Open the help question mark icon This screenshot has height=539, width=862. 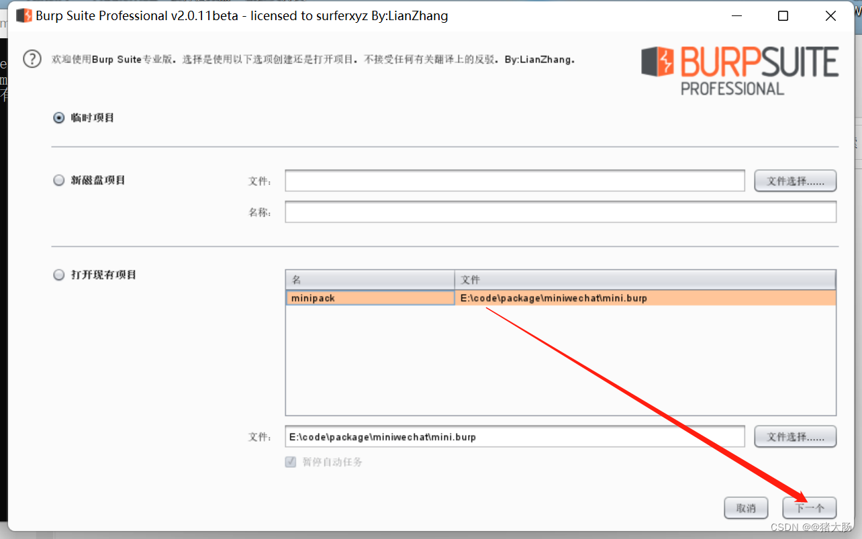point(32,59)
